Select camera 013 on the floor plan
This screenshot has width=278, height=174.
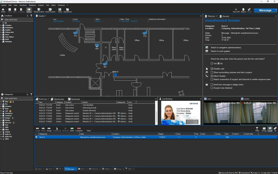click(x=75, y=32)
